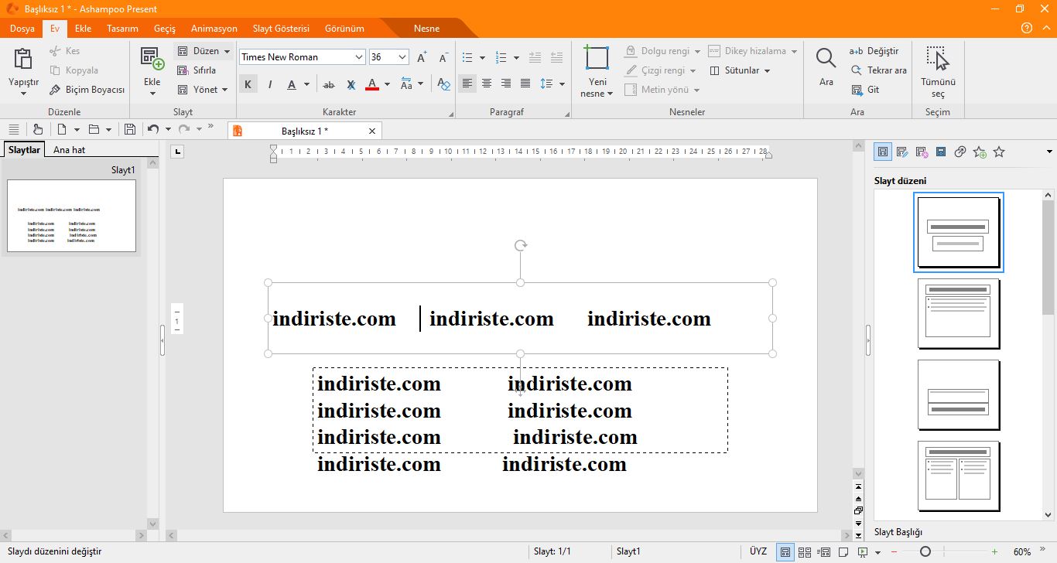Expand the sidebar options arrow
The image size is (1057, 563).
[x=1049, y=152]
